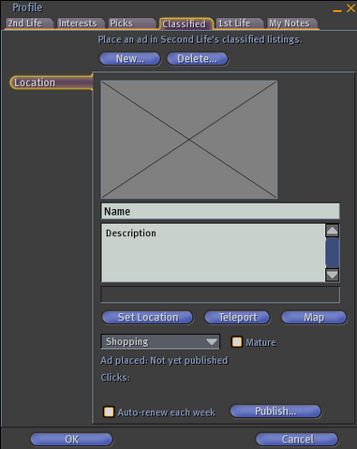This screenshot has width=357, height=449.
Task: Click the Description scrollbar thumb
Action: (332, 253)
